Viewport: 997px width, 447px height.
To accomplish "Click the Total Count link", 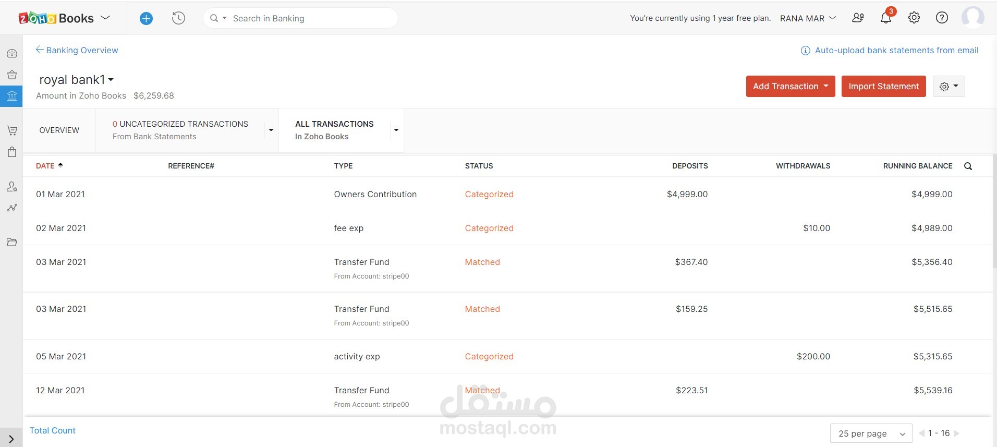I will point(53,430).
